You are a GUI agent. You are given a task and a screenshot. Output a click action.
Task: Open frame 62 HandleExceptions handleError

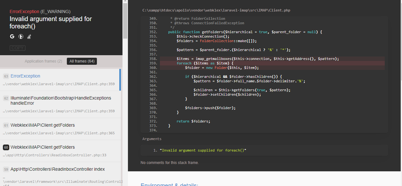(x=61, y=100)
